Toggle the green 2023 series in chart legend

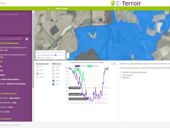pyautogui.click(x=93, y=66)
